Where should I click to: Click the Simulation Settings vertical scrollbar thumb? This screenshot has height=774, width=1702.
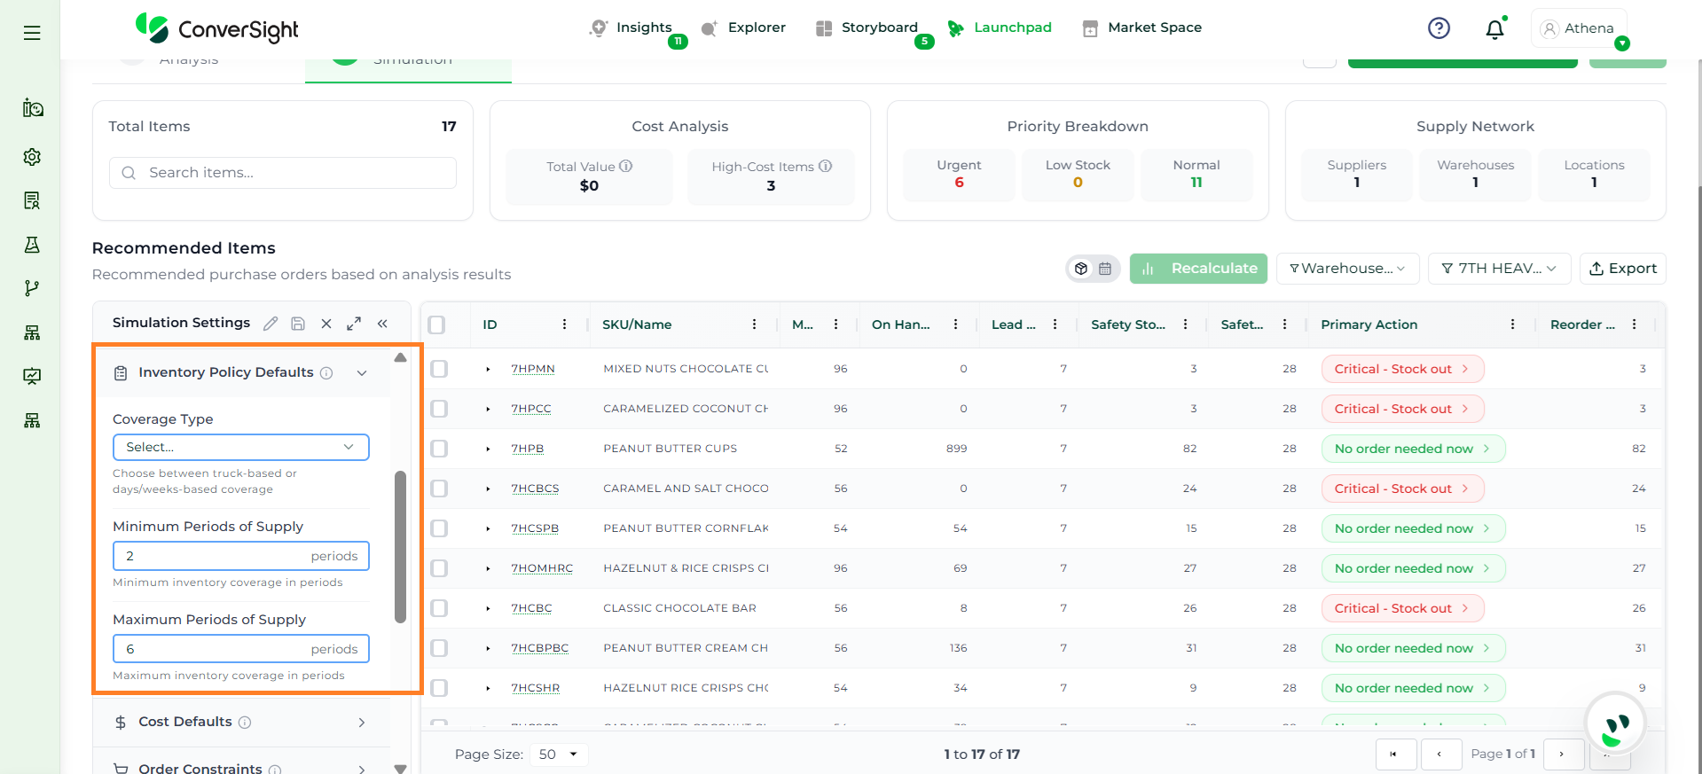click(x=400, y=545)
